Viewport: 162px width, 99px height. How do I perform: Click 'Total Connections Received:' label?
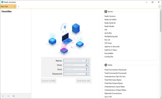point(116,70)
